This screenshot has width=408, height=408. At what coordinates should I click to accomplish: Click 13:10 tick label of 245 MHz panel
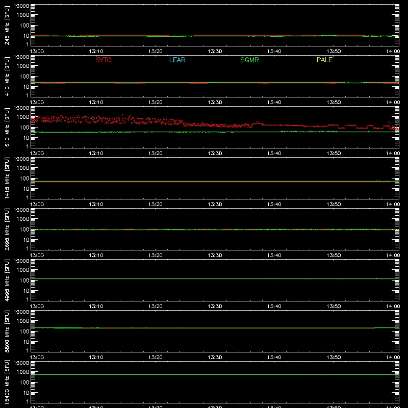(x=96, y=52)
